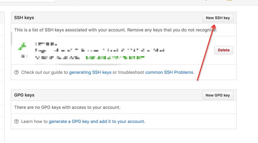Viewport: 258px width, 143px height.
Task: Click the question mark icon beside SSH guide text
Action: click(16, 72)
